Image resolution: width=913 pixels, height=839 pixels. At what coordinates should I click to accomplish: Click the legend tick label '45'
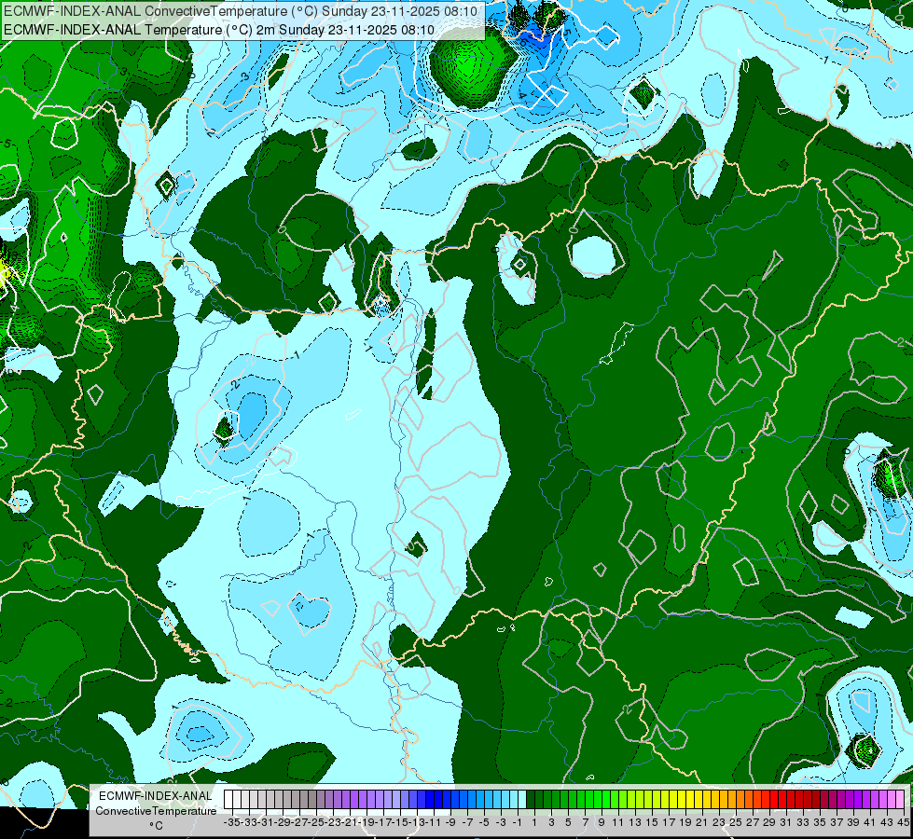[903, 822]
